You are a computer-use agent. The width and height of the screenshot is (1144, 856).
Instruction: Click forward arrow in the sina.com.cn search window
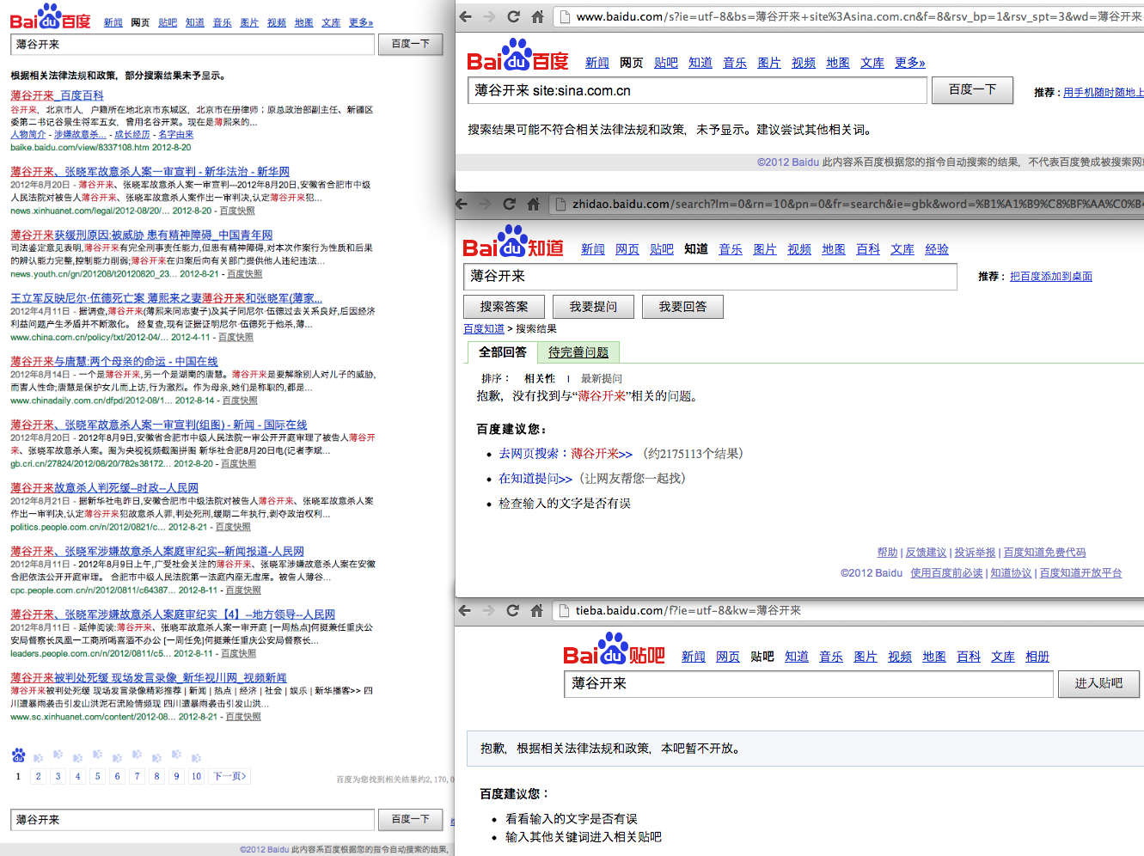489,16
